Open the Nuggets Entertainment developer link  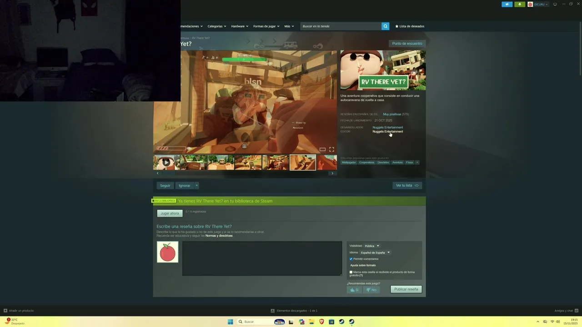388,127
